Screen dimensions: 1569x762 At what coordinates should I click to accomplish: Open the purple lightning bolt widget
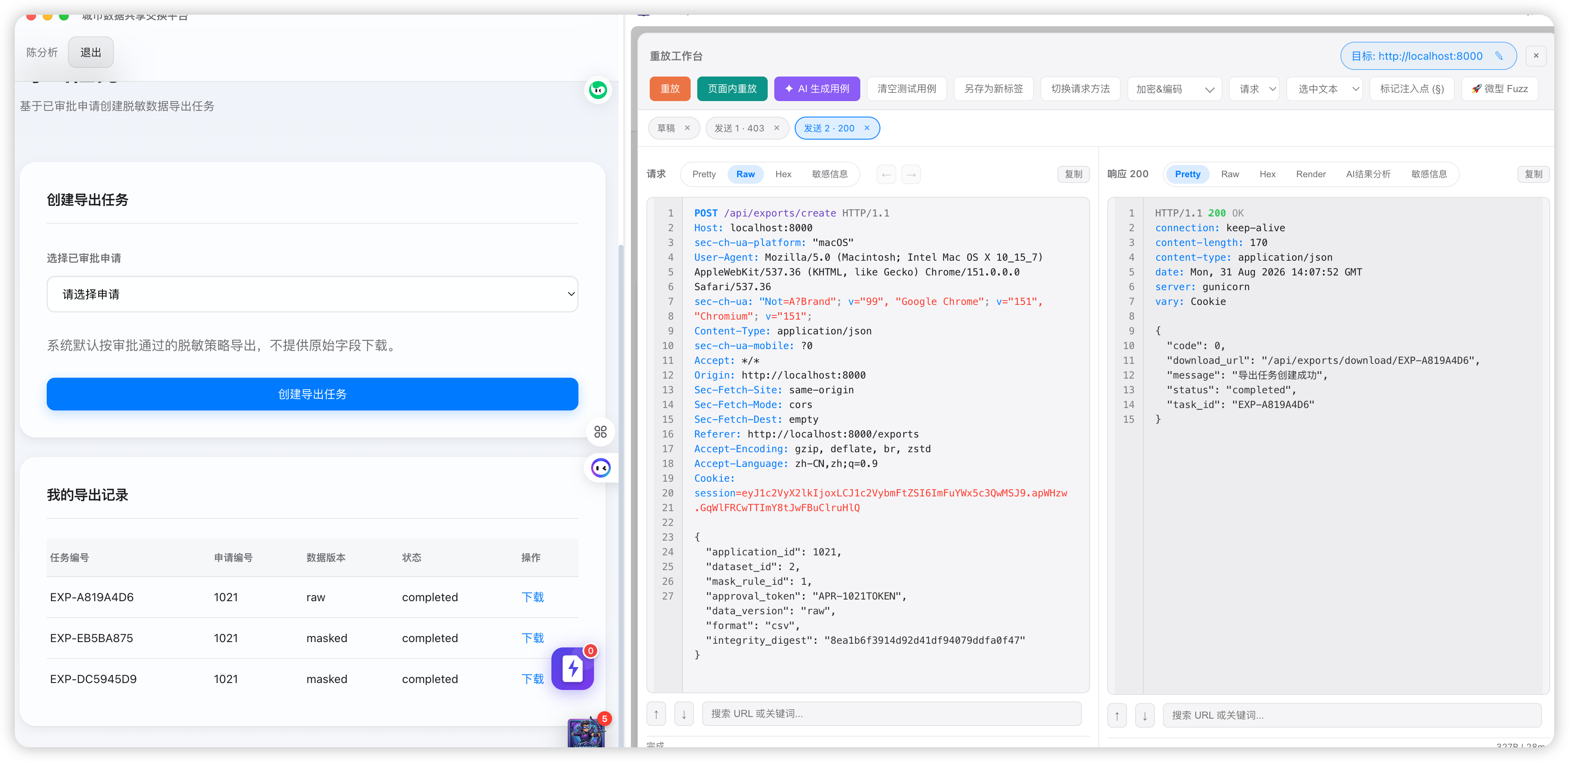tap(573, 668)
